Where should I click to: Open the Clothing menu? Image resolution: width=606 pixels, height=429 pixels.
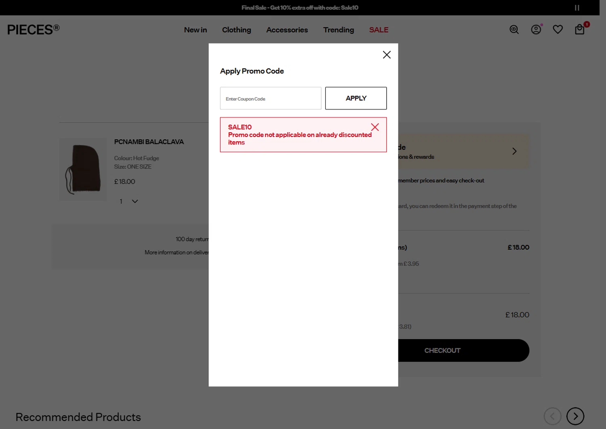point(236,30)
